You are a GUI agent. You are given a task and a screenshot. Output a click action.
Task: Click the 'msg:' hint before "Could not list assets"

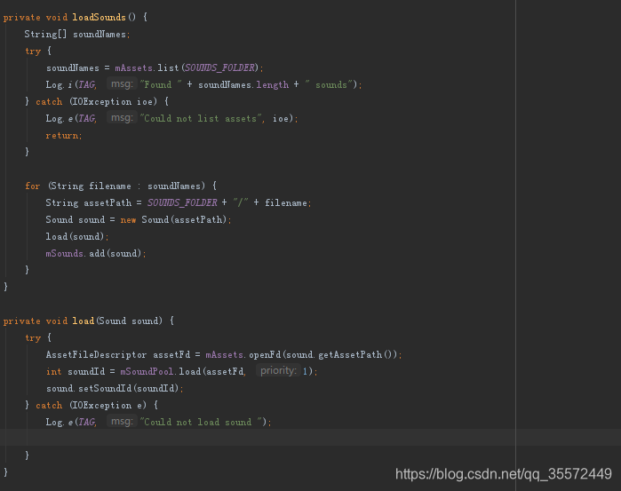pyautogui.click(x=122, y=117)
